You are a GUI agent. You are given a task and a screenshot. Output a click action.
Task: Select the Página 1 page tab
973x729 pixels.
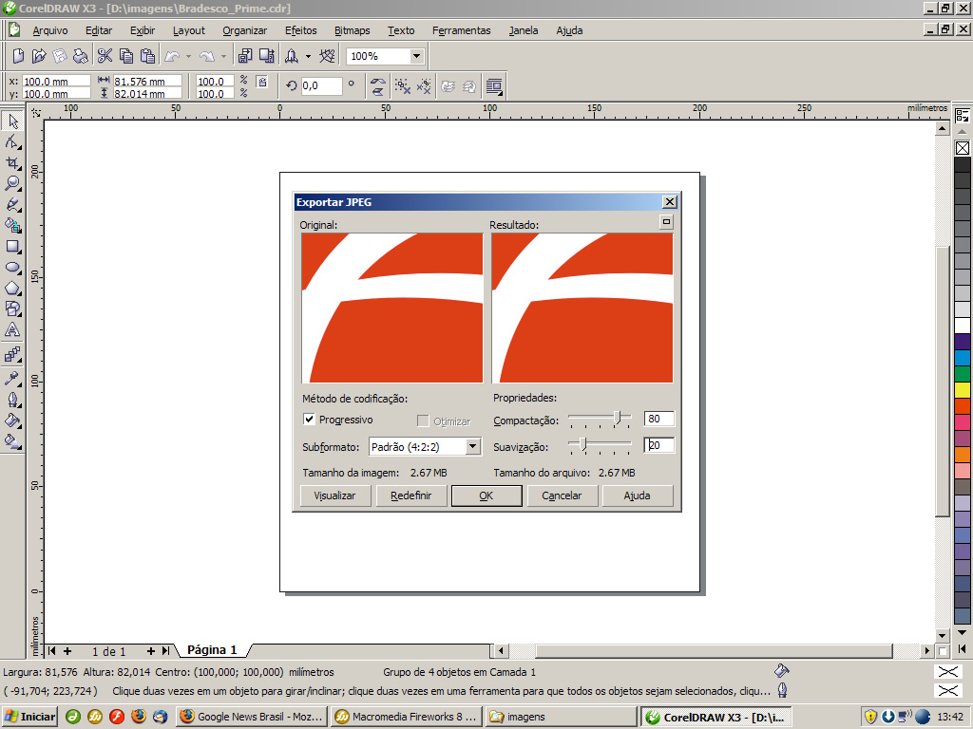click(212, 649)
